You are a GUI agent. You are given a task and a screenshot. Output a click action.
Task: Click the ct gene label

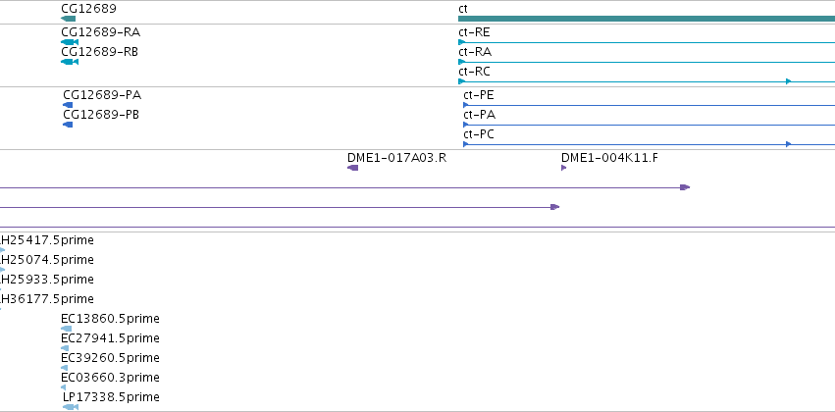[463, 9]
